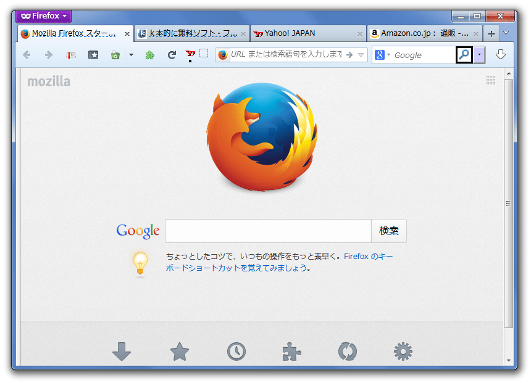This screenshot has width=531, height=383.
Task: Open the purple Firefox menu button
Action: 44,16
